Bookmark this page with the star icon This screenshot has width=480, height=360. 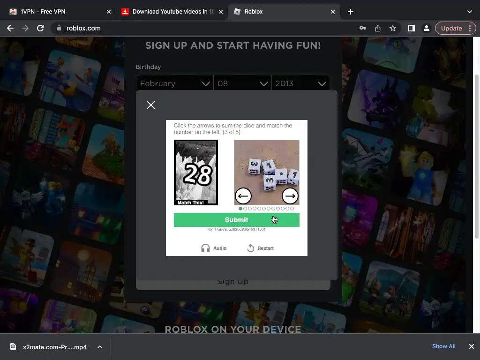(x=393, y=28)
